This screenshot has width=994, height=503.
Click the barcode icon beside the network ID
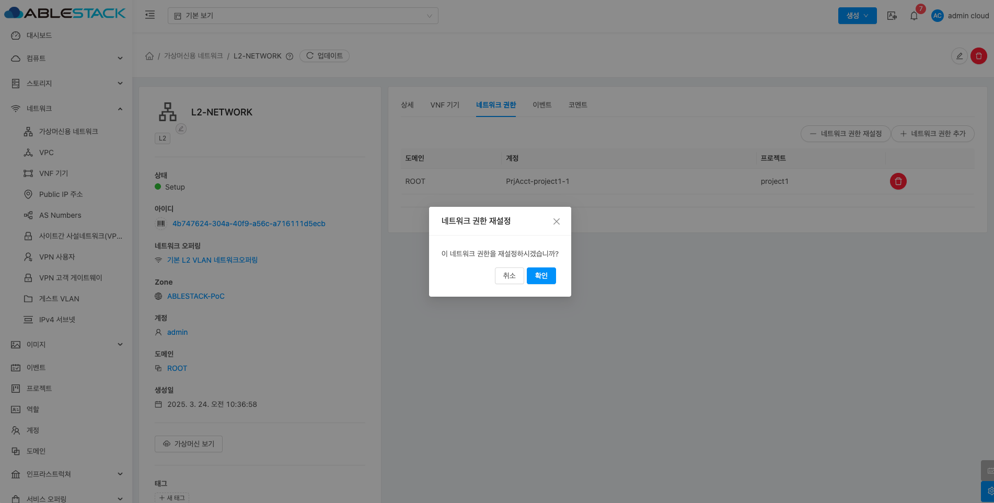[161, 224]
